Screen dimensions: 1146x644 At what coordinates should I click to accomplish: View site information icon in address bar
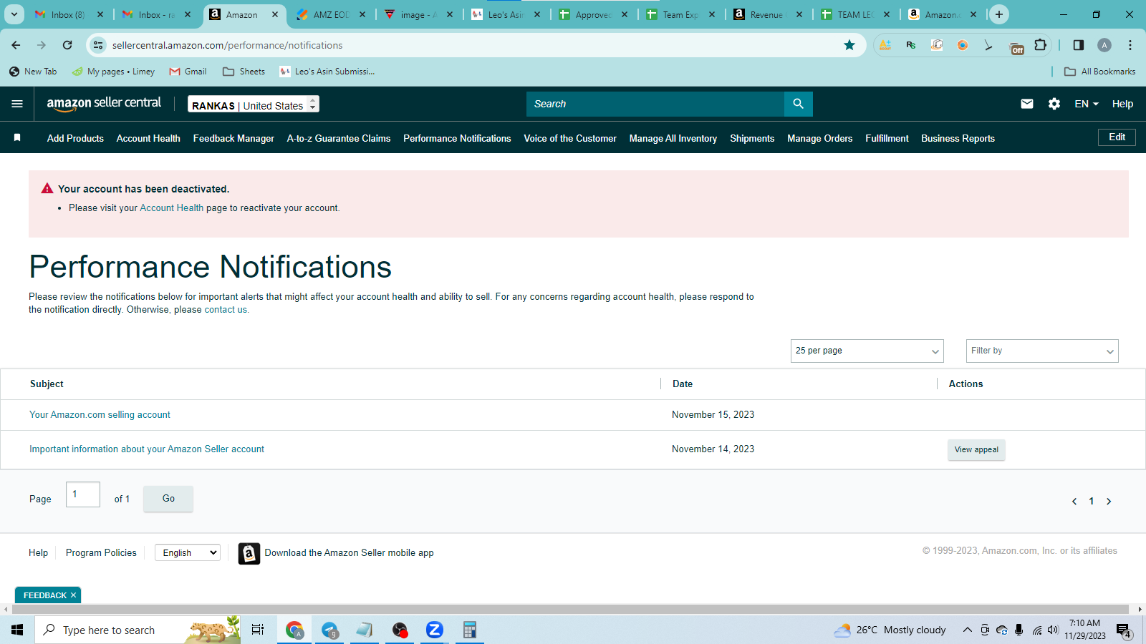(98, 45)
